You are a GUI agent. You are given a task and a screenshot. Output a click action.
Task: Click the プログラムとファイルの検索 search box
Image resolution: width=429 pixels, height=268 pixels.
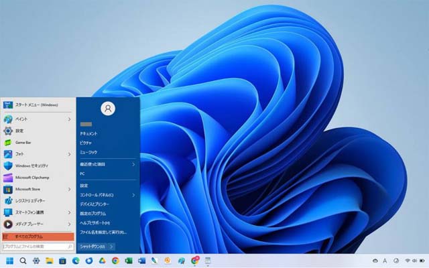(38, 247)
